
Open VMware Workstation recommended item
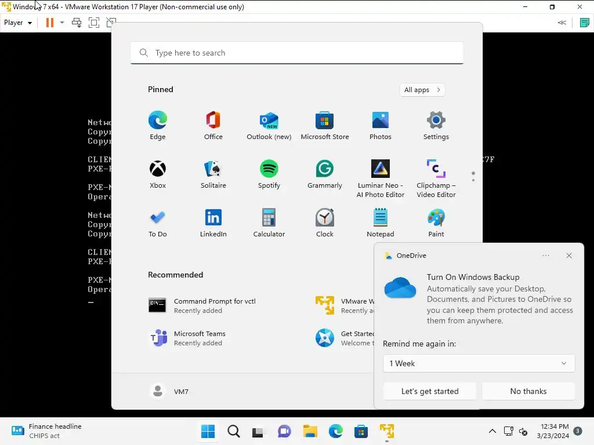click(x=345, y=305)
